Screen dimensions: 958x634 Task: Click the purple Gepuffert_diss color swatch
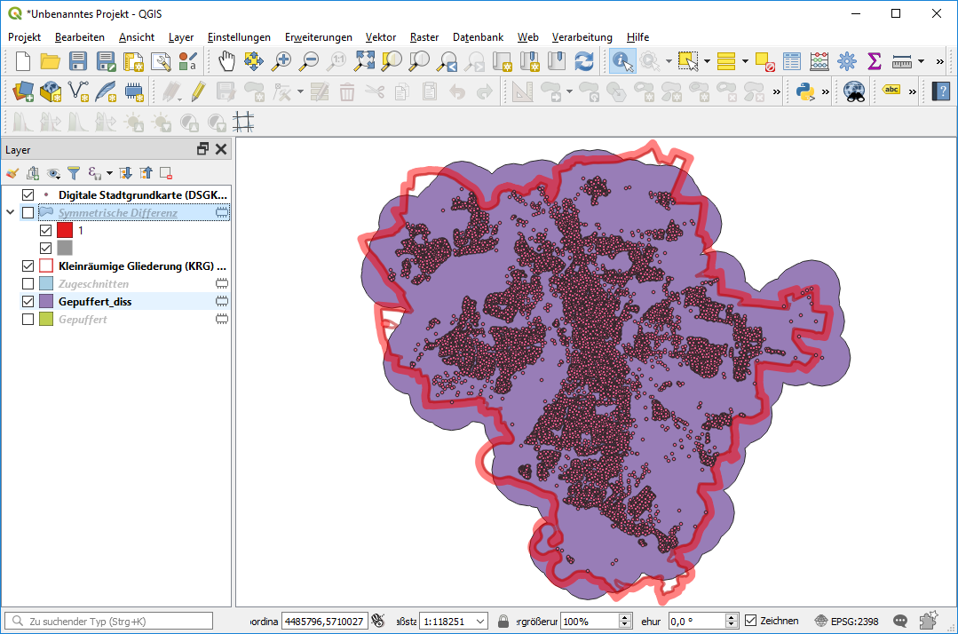tap(47, 302)
